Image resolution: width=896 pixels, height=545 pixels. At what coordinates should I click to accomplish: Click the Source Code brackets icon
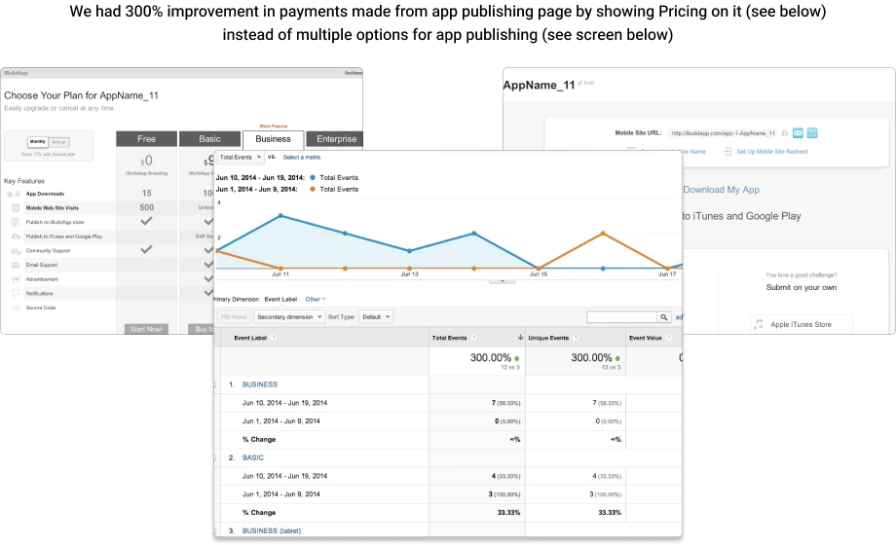(16, 308)
